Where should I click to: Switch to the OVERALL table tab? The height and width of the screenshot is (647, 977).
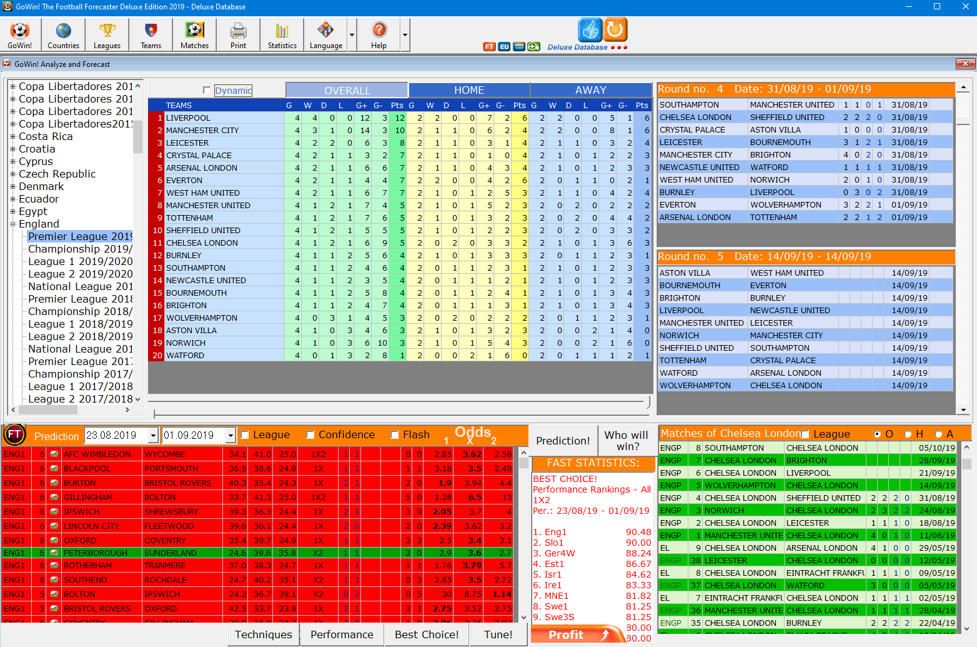347,90
